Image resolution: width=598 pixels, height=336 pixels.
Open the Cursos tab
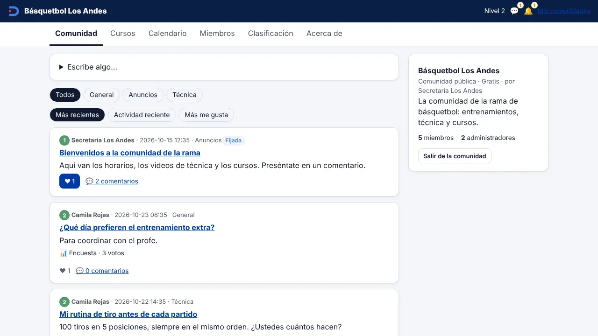[123, 34]
